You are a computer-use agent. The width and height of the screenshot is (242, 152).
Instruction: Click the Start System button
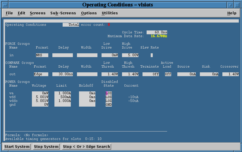(17, 147)
